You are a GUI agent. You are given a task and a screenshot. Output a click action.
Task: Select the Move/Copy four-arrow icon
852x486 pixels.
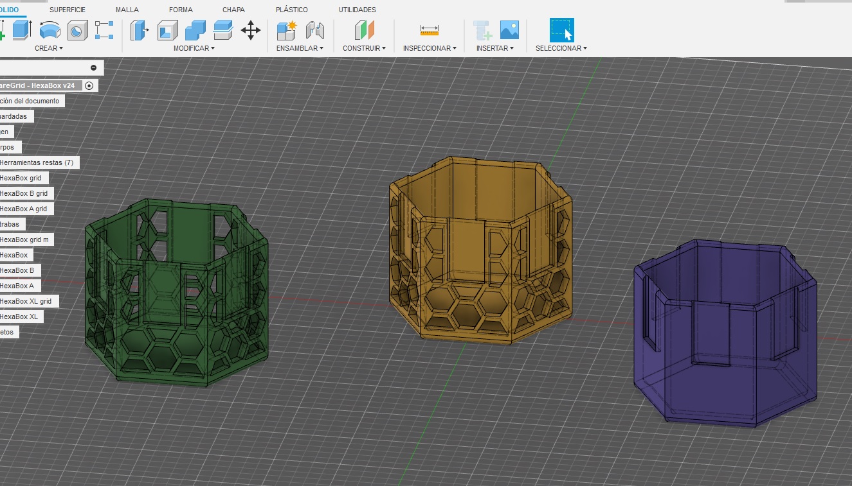(x=251, y=30)
